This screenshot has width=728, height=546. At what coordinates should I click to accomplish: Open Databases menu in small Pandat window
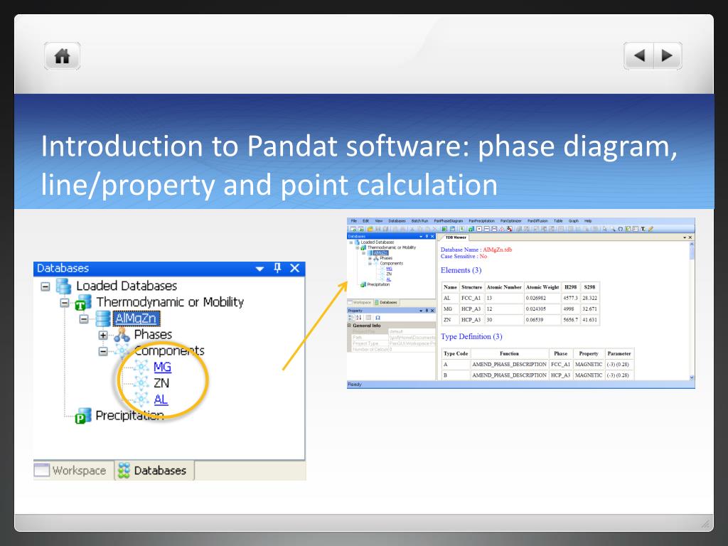coord(397,221)
